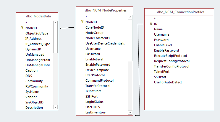
Task: Select UnManageUntil field in dbo_NodesData
Action: pyautogui.click(x=38, y=65)
